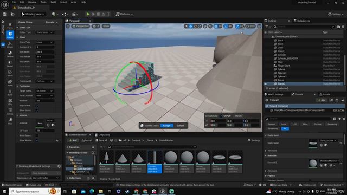Open the Model tool category
Screen dimensions: 347x195
pos(10,63)
